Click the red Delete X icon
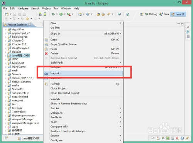This screenshot has width=193, height=143. pos(46,54)
